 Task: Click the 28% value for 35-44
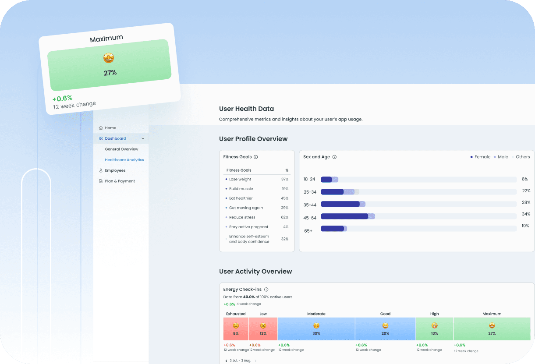(526, 202)
